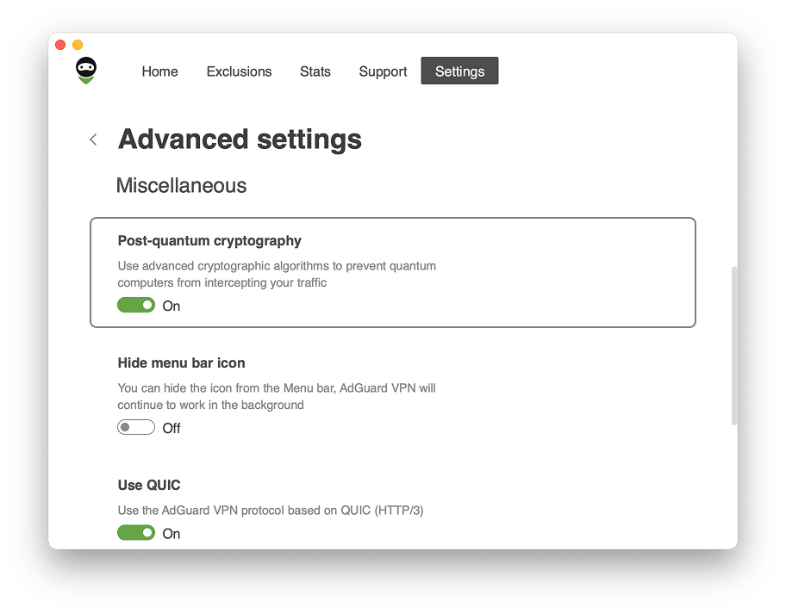Turn off the Use QUIC toggle
The image size is (786, 613).
(x=136, y=533)
